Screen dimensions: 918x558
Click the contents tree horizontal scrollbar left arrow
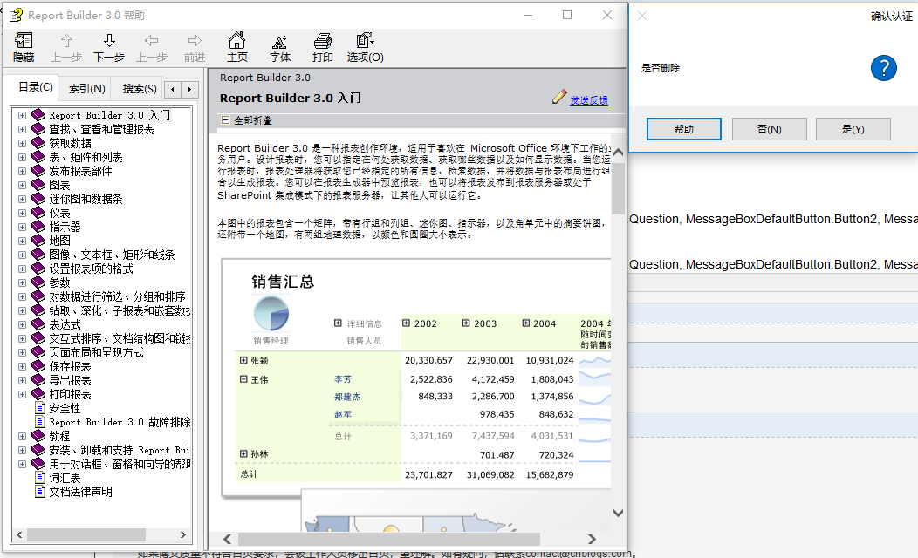tap(19, 534)
